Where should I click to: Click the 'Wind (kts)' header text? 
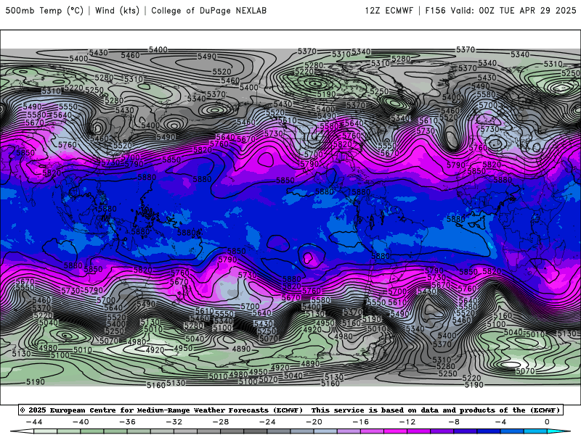coord(117,11)
